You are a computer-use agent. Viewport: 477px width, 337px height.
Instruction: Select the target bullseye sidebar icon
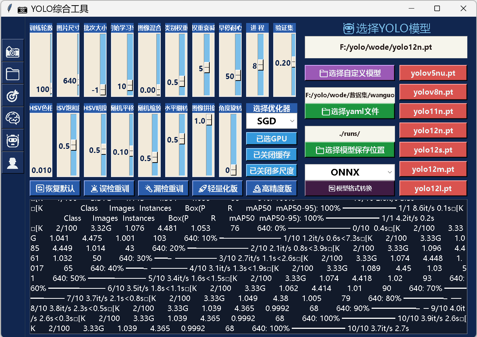[x=13, y=96]
